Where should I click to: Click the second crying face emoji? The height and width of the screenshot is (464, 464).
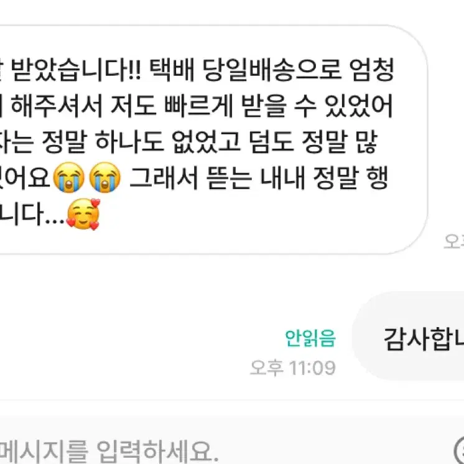tap(105, 177)
